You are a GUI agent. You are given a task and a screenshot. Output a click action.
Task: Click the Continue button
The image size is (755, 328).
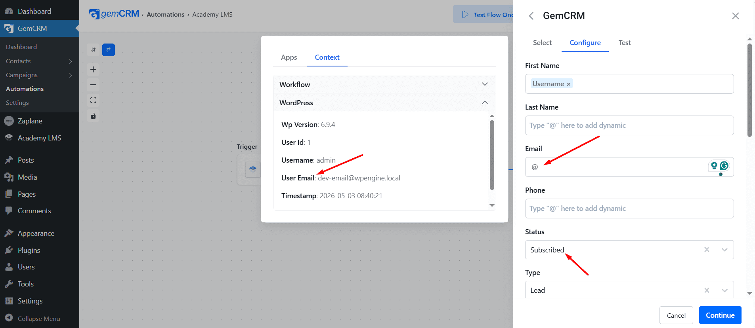pos(720,315)
